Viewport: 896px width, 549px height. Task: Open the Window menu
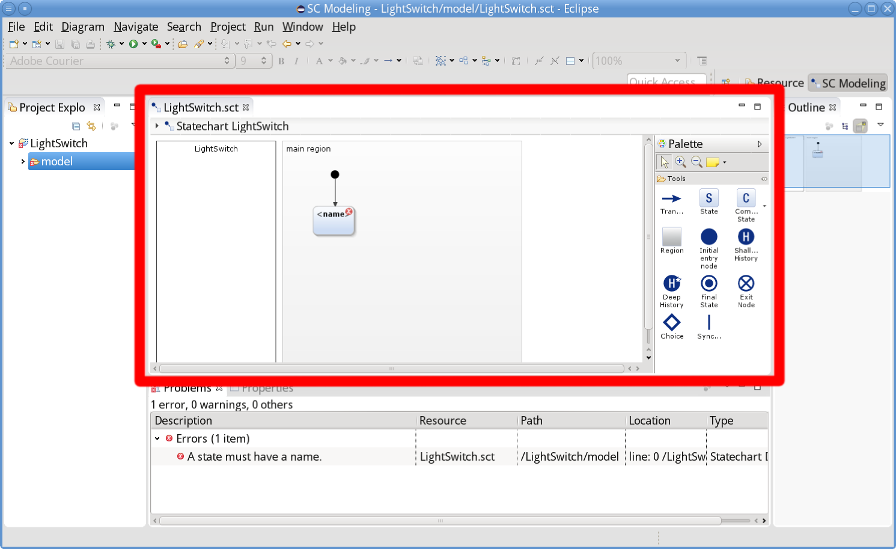[x=303, y=26]
